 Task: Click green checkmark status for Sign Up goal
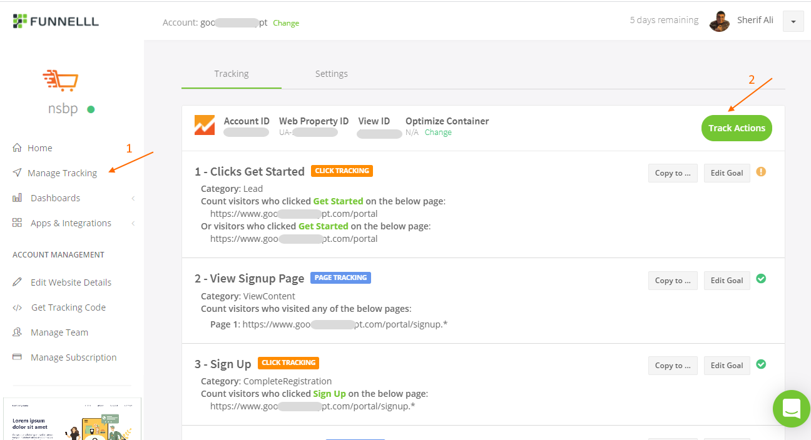761,364
